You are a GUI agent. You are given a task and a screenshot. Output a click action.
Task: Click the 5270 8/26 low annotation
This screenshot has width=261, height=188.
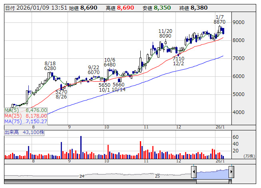(61, 94)
